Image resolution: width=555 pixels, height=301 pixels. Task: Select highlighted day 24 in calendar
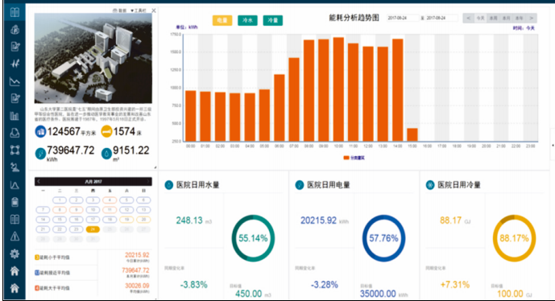[x=93, y=229]
